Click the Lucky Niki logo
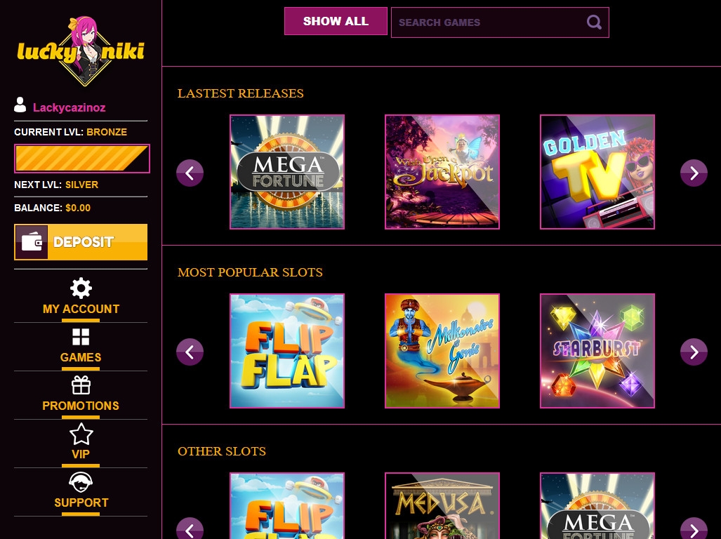The image size is (721, 539). 81,51
